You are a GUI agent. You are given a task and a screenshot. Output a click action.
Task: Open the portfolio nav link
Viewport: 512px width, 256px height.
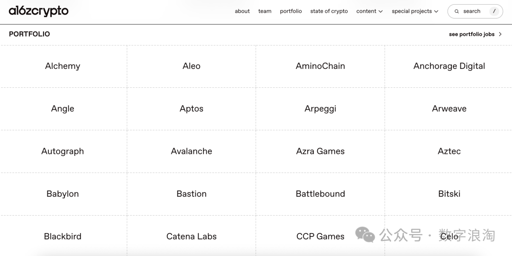pyautogui.click(x=291, y=11)
